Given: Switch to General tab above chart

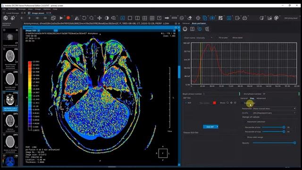Looking at the screenshot, I should click(x=186, y=23).
